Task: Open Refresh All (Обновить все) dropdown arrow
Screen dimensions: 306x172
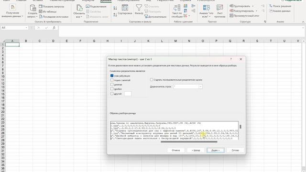Action: (82, 17)
